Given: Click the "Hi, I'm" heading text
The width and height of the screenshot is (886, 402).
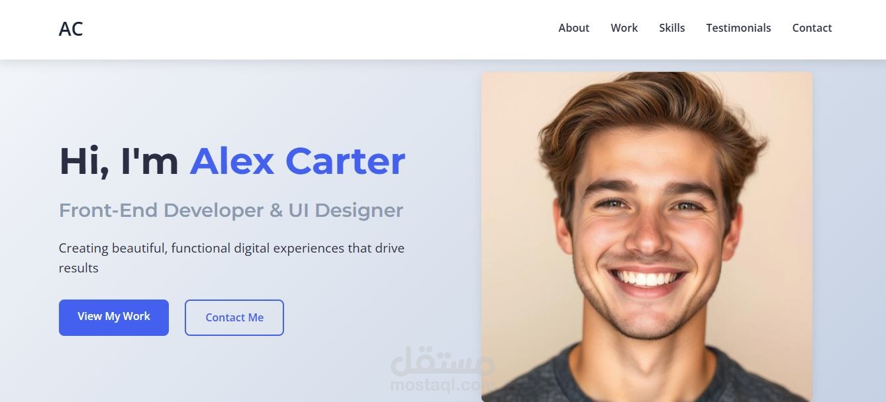Looking at the screenshot, I should 119,161.
